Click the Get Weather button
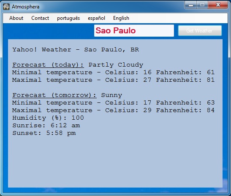Screen dimensions: 231x196 pos(200,31)
